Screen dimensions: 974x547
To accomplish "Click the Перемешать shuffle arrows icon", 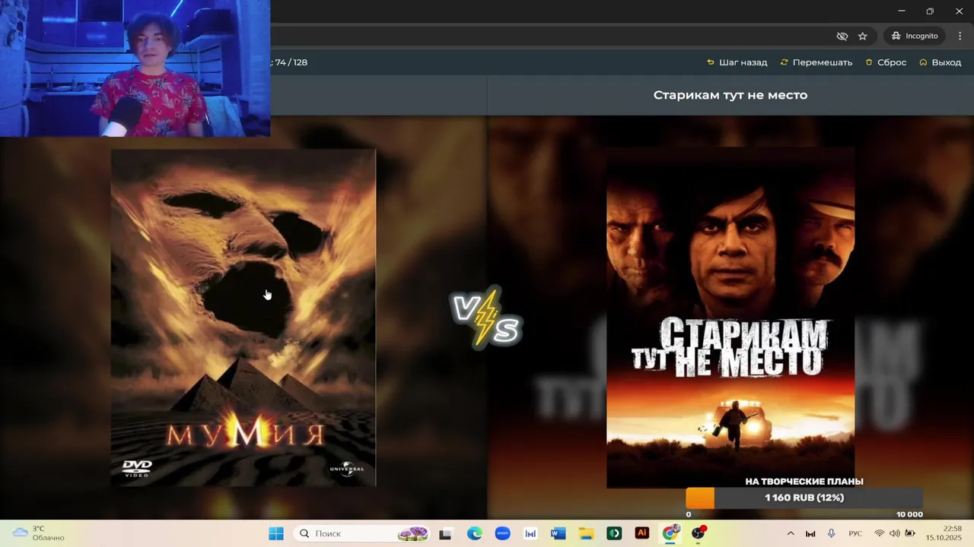I will click(785, 62).
